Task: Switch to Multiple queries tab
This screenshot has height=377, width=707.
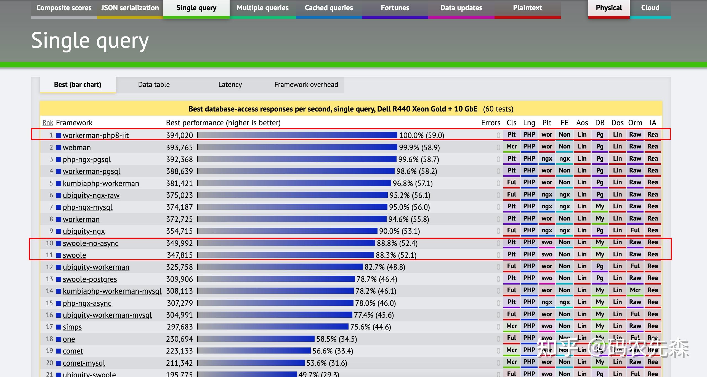Action: 262,8
